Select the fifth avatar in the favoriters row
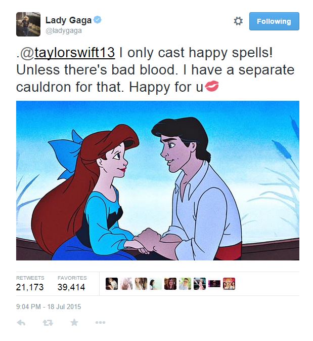313x341 pixels. [170, 284]
